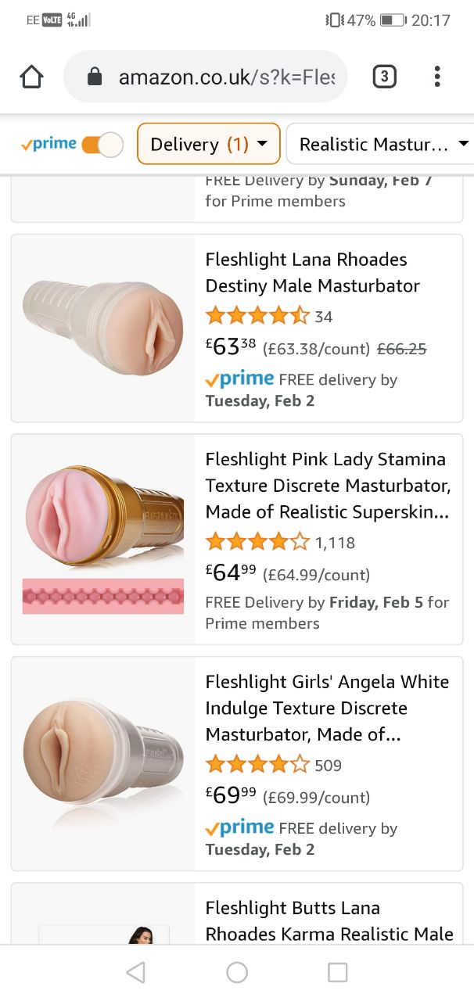View the 1,118 ratings count

(x=335, y=542)
